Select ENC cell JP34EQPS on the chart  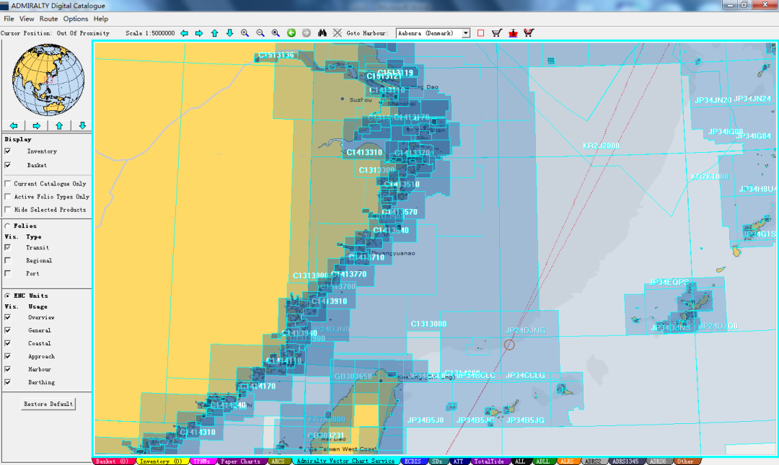click(669, 282)
